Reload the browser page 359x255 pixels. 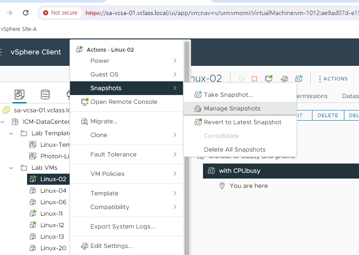coord(26,13)
